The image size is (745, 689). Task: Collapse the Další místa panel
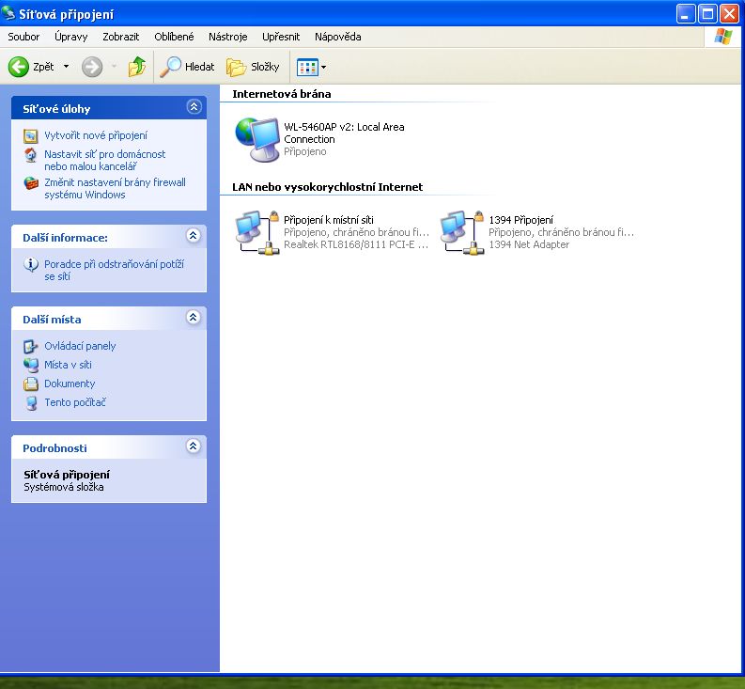(x=194, y=318)
